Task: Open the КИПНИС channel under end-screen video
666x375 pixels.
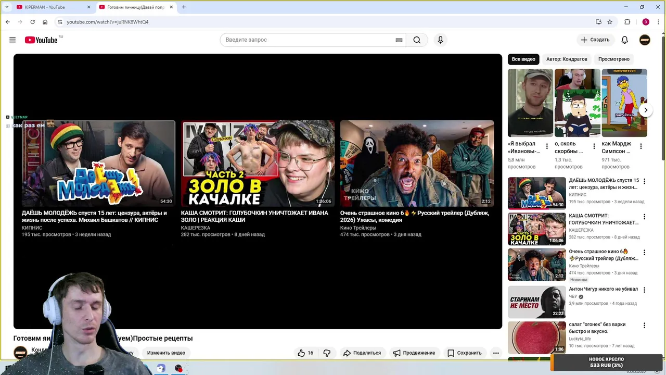Action: click(x=32, y=228)
